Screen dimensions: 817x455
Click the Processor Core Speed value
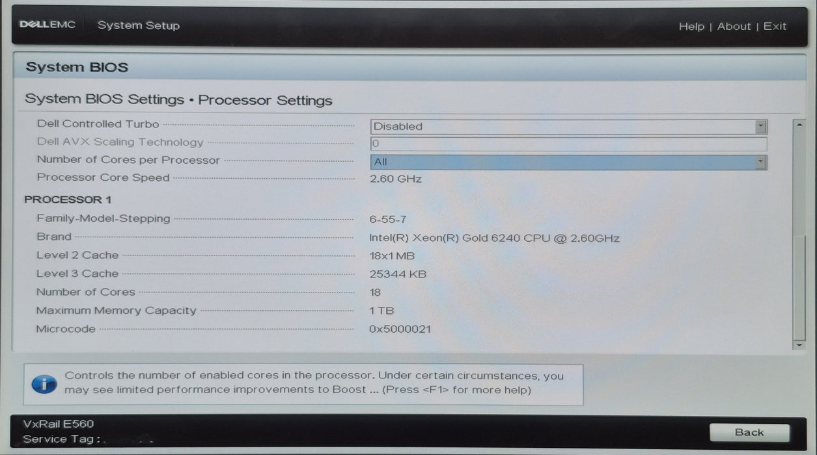pyautogui.click(x=395, y=178)
